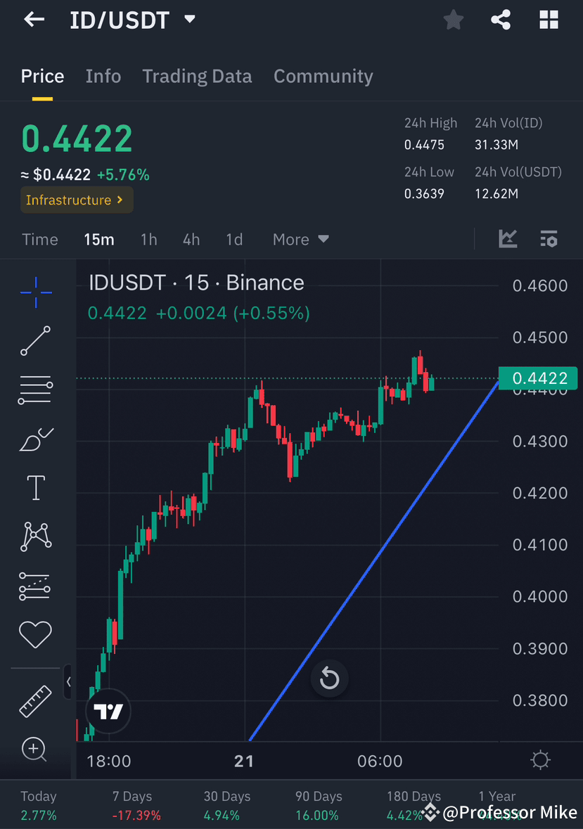Screen dimensions: 583x829
Task: Reset the chart with the circular arrow button
Action: coord(329,679)
